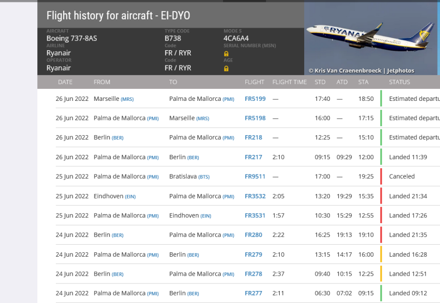Click the DATE column header
This screenshot has height=303, width=440.
(x=65, y=82)
